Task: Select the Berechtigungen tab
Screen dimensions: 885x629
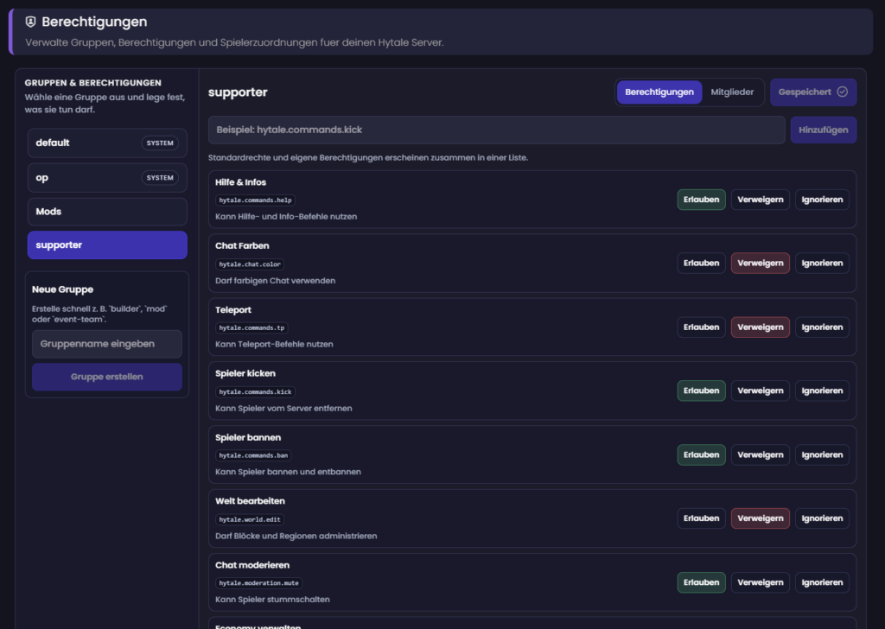Action: pyautogui.click(x=659, y=92)
